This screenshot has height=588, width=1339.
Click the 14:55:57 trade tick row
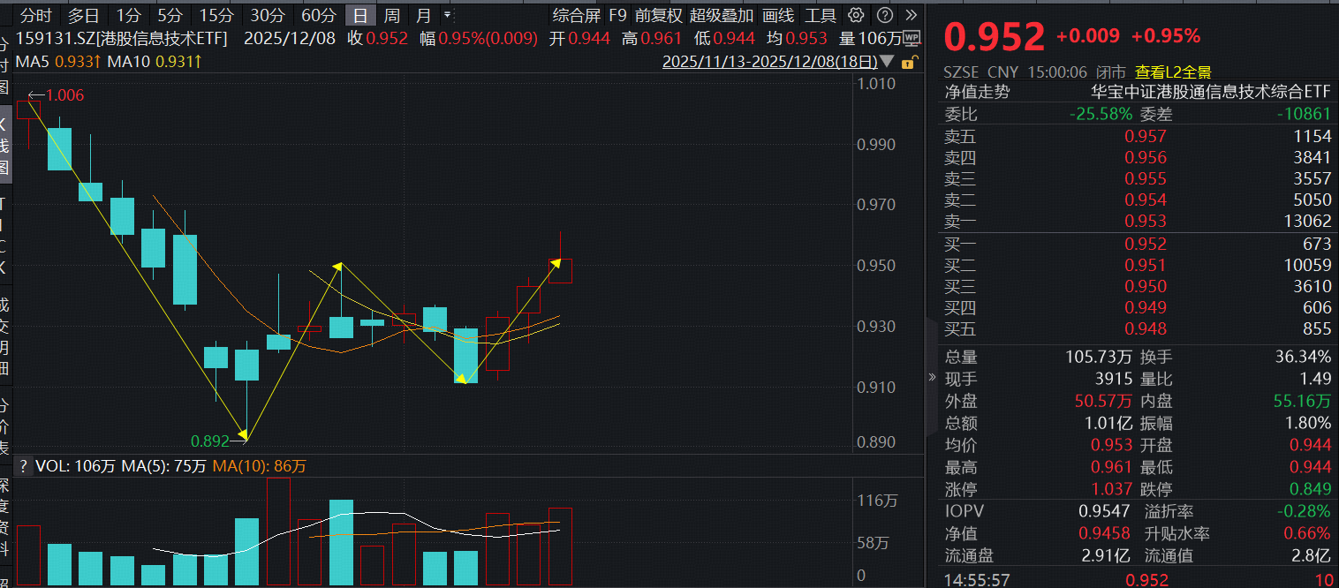(x=1138, y=580)
